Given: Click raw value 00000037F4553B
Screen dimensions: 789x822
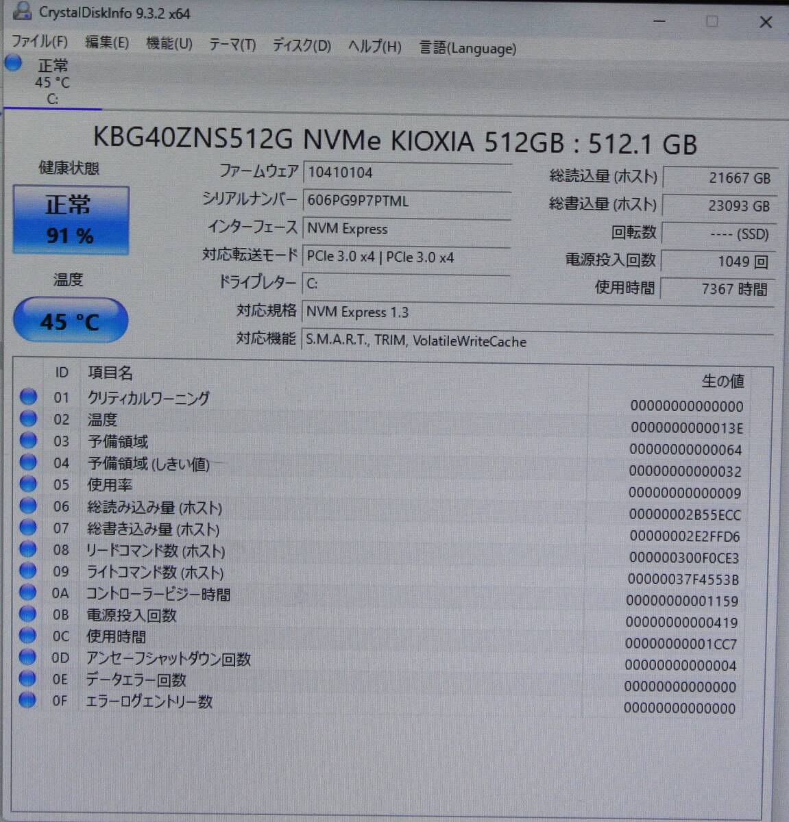Looking at the screenshot, I should 683,580.
